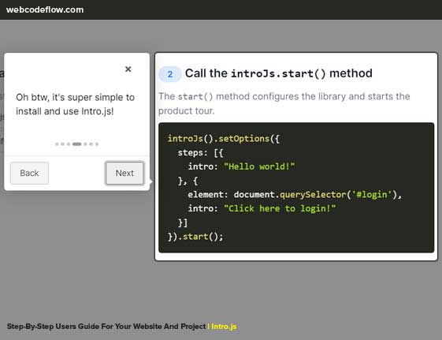This screenshot has height=340, width=442.
Task: Click the introJs().setOptions({ code line
Action: 223,139
